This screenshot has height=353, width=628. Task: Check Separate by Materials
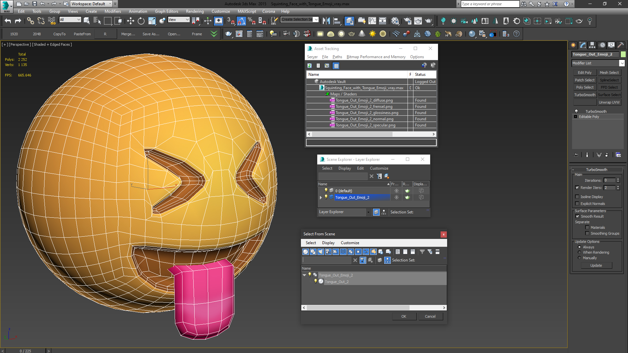coord(587,227)
